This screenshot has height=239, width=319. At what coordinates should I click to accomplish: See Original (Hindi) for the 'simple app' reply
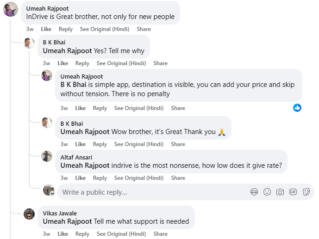pos(139,108)
